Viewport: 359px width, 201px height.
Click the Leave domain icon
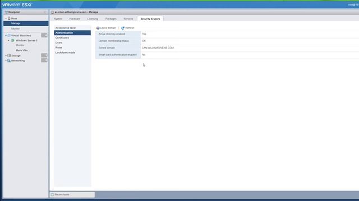98,28
